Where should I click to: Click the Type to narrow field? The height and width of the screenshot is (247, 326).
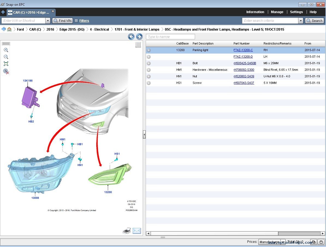coord(171,37)
